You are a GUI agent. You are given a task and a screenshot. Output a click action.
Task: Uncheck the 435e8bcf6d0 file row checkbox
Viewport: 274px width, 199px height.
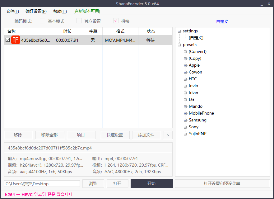pyautogui.click(x=7, y=40)
